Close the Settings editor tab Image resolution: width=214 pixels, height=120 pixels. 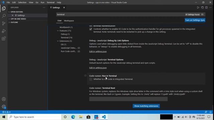[64, 7]
